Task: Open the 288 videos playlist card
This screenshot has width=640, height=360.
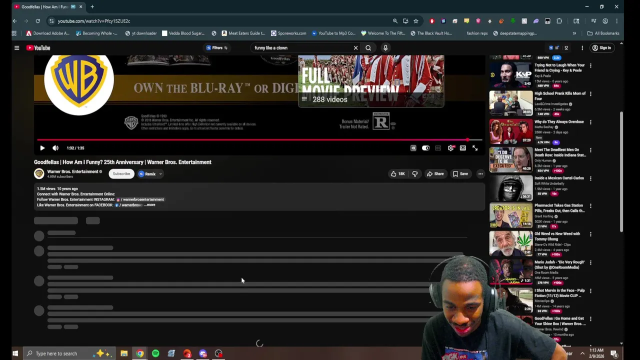Action: (x=370, y=81)
